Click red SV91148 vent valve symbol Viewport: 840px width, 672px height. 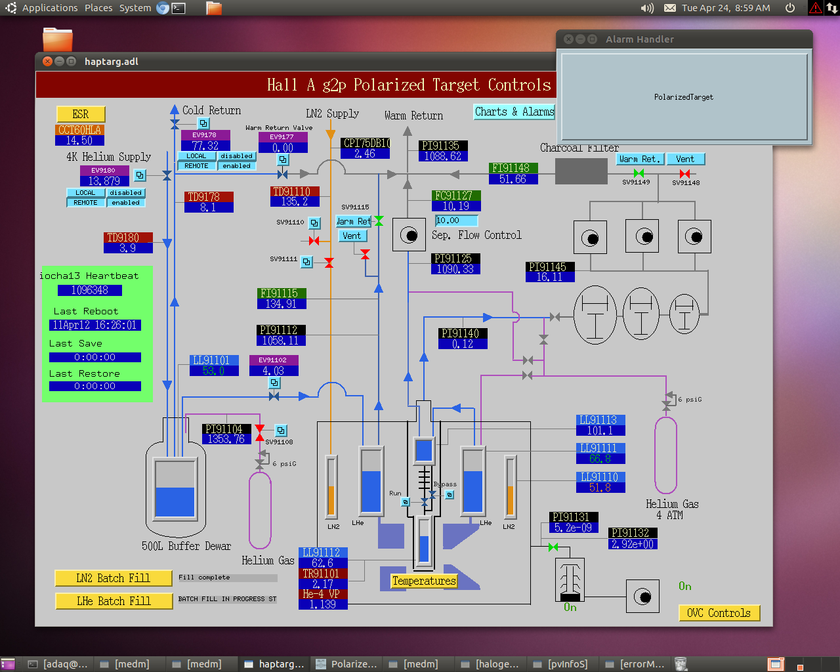coord(685,173)
